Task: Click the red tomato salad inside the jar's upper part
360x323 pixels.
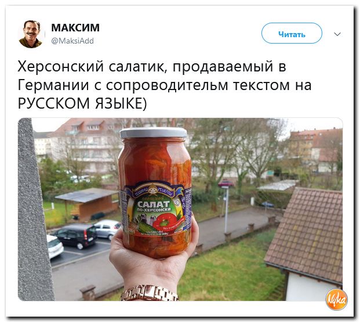Action: pyautogui.click(x=154, y=161)
